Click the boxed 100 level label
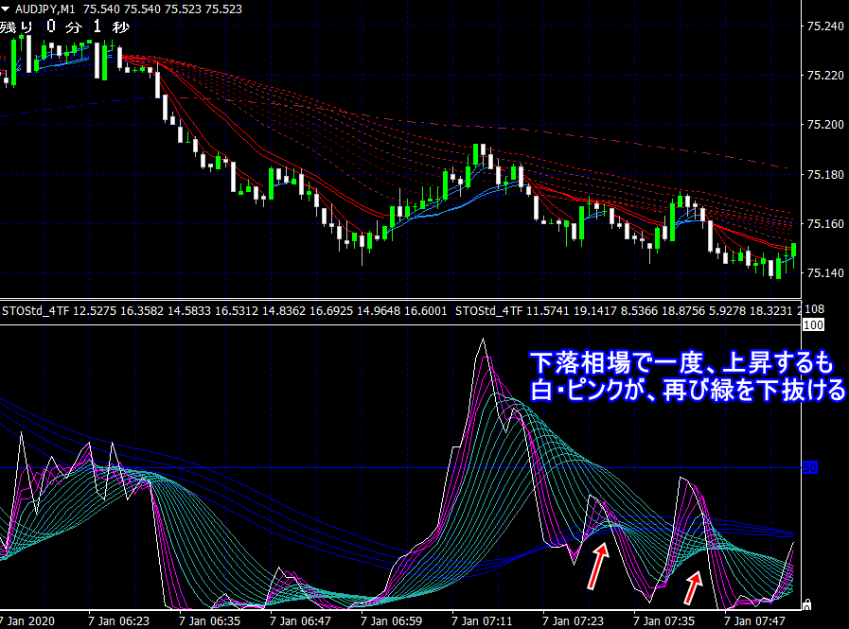Image resolution: width=849 pixels, height=629 pixels. (x=813, y=324)
